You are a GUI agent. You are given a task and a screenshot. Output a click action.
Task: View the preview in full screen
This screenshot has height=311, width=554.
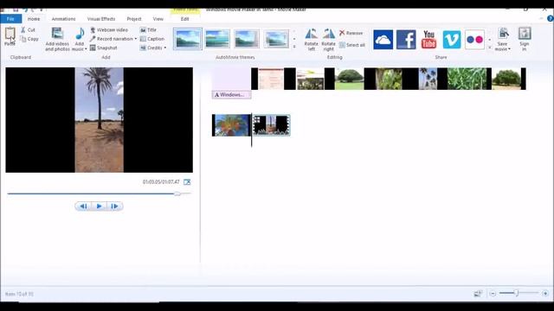coord(187,182)
